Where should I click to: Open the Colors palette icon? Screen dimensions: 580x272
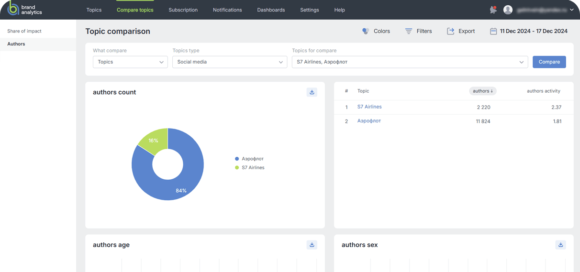(x=366, y=31)
